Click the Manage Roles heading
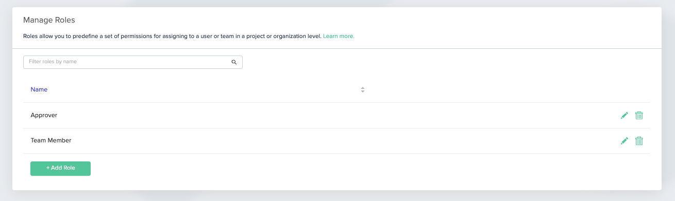The image size is (675, 201). click(49, 20)
